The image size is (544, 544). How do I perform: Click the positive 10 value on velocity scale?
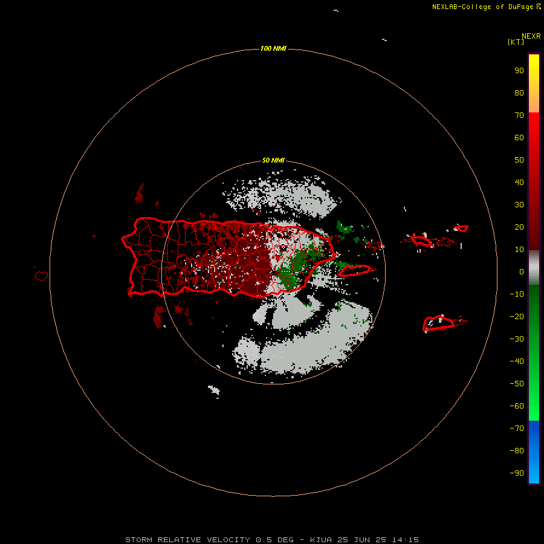(x=519, y=250)
